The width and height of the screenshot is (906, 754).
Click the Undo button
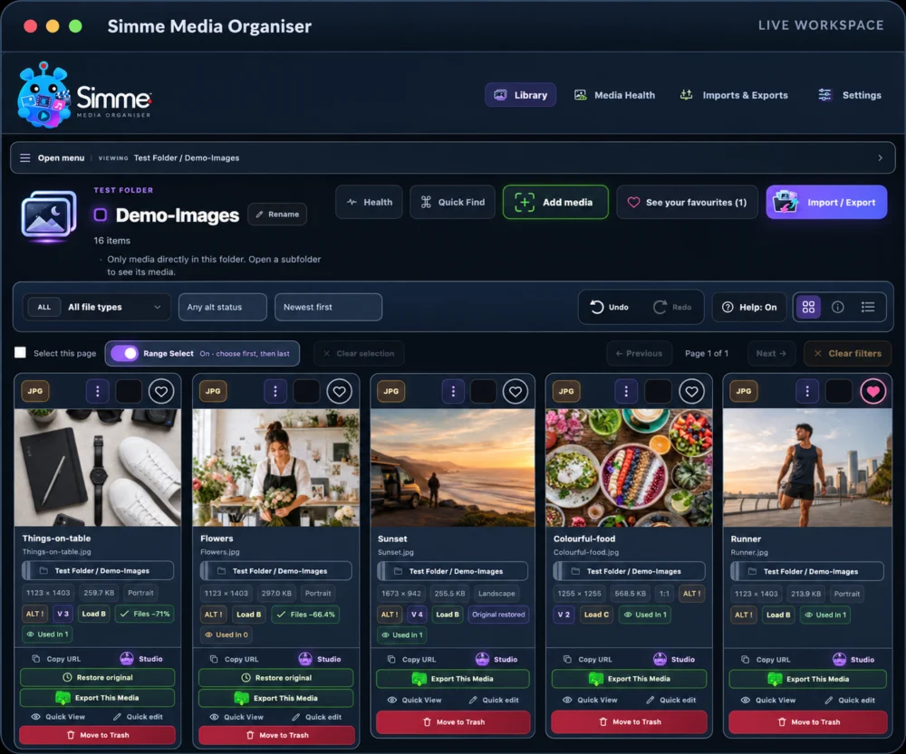[x=610, y=307]
